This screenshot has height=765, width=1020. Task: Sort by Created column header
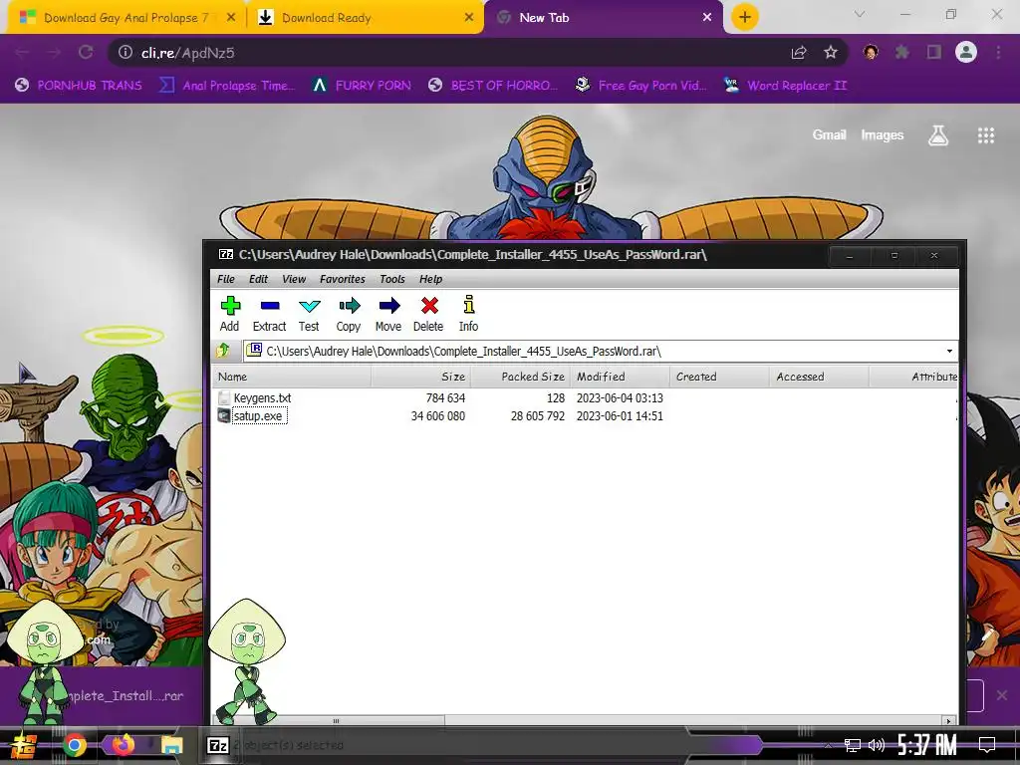point(719,377)
